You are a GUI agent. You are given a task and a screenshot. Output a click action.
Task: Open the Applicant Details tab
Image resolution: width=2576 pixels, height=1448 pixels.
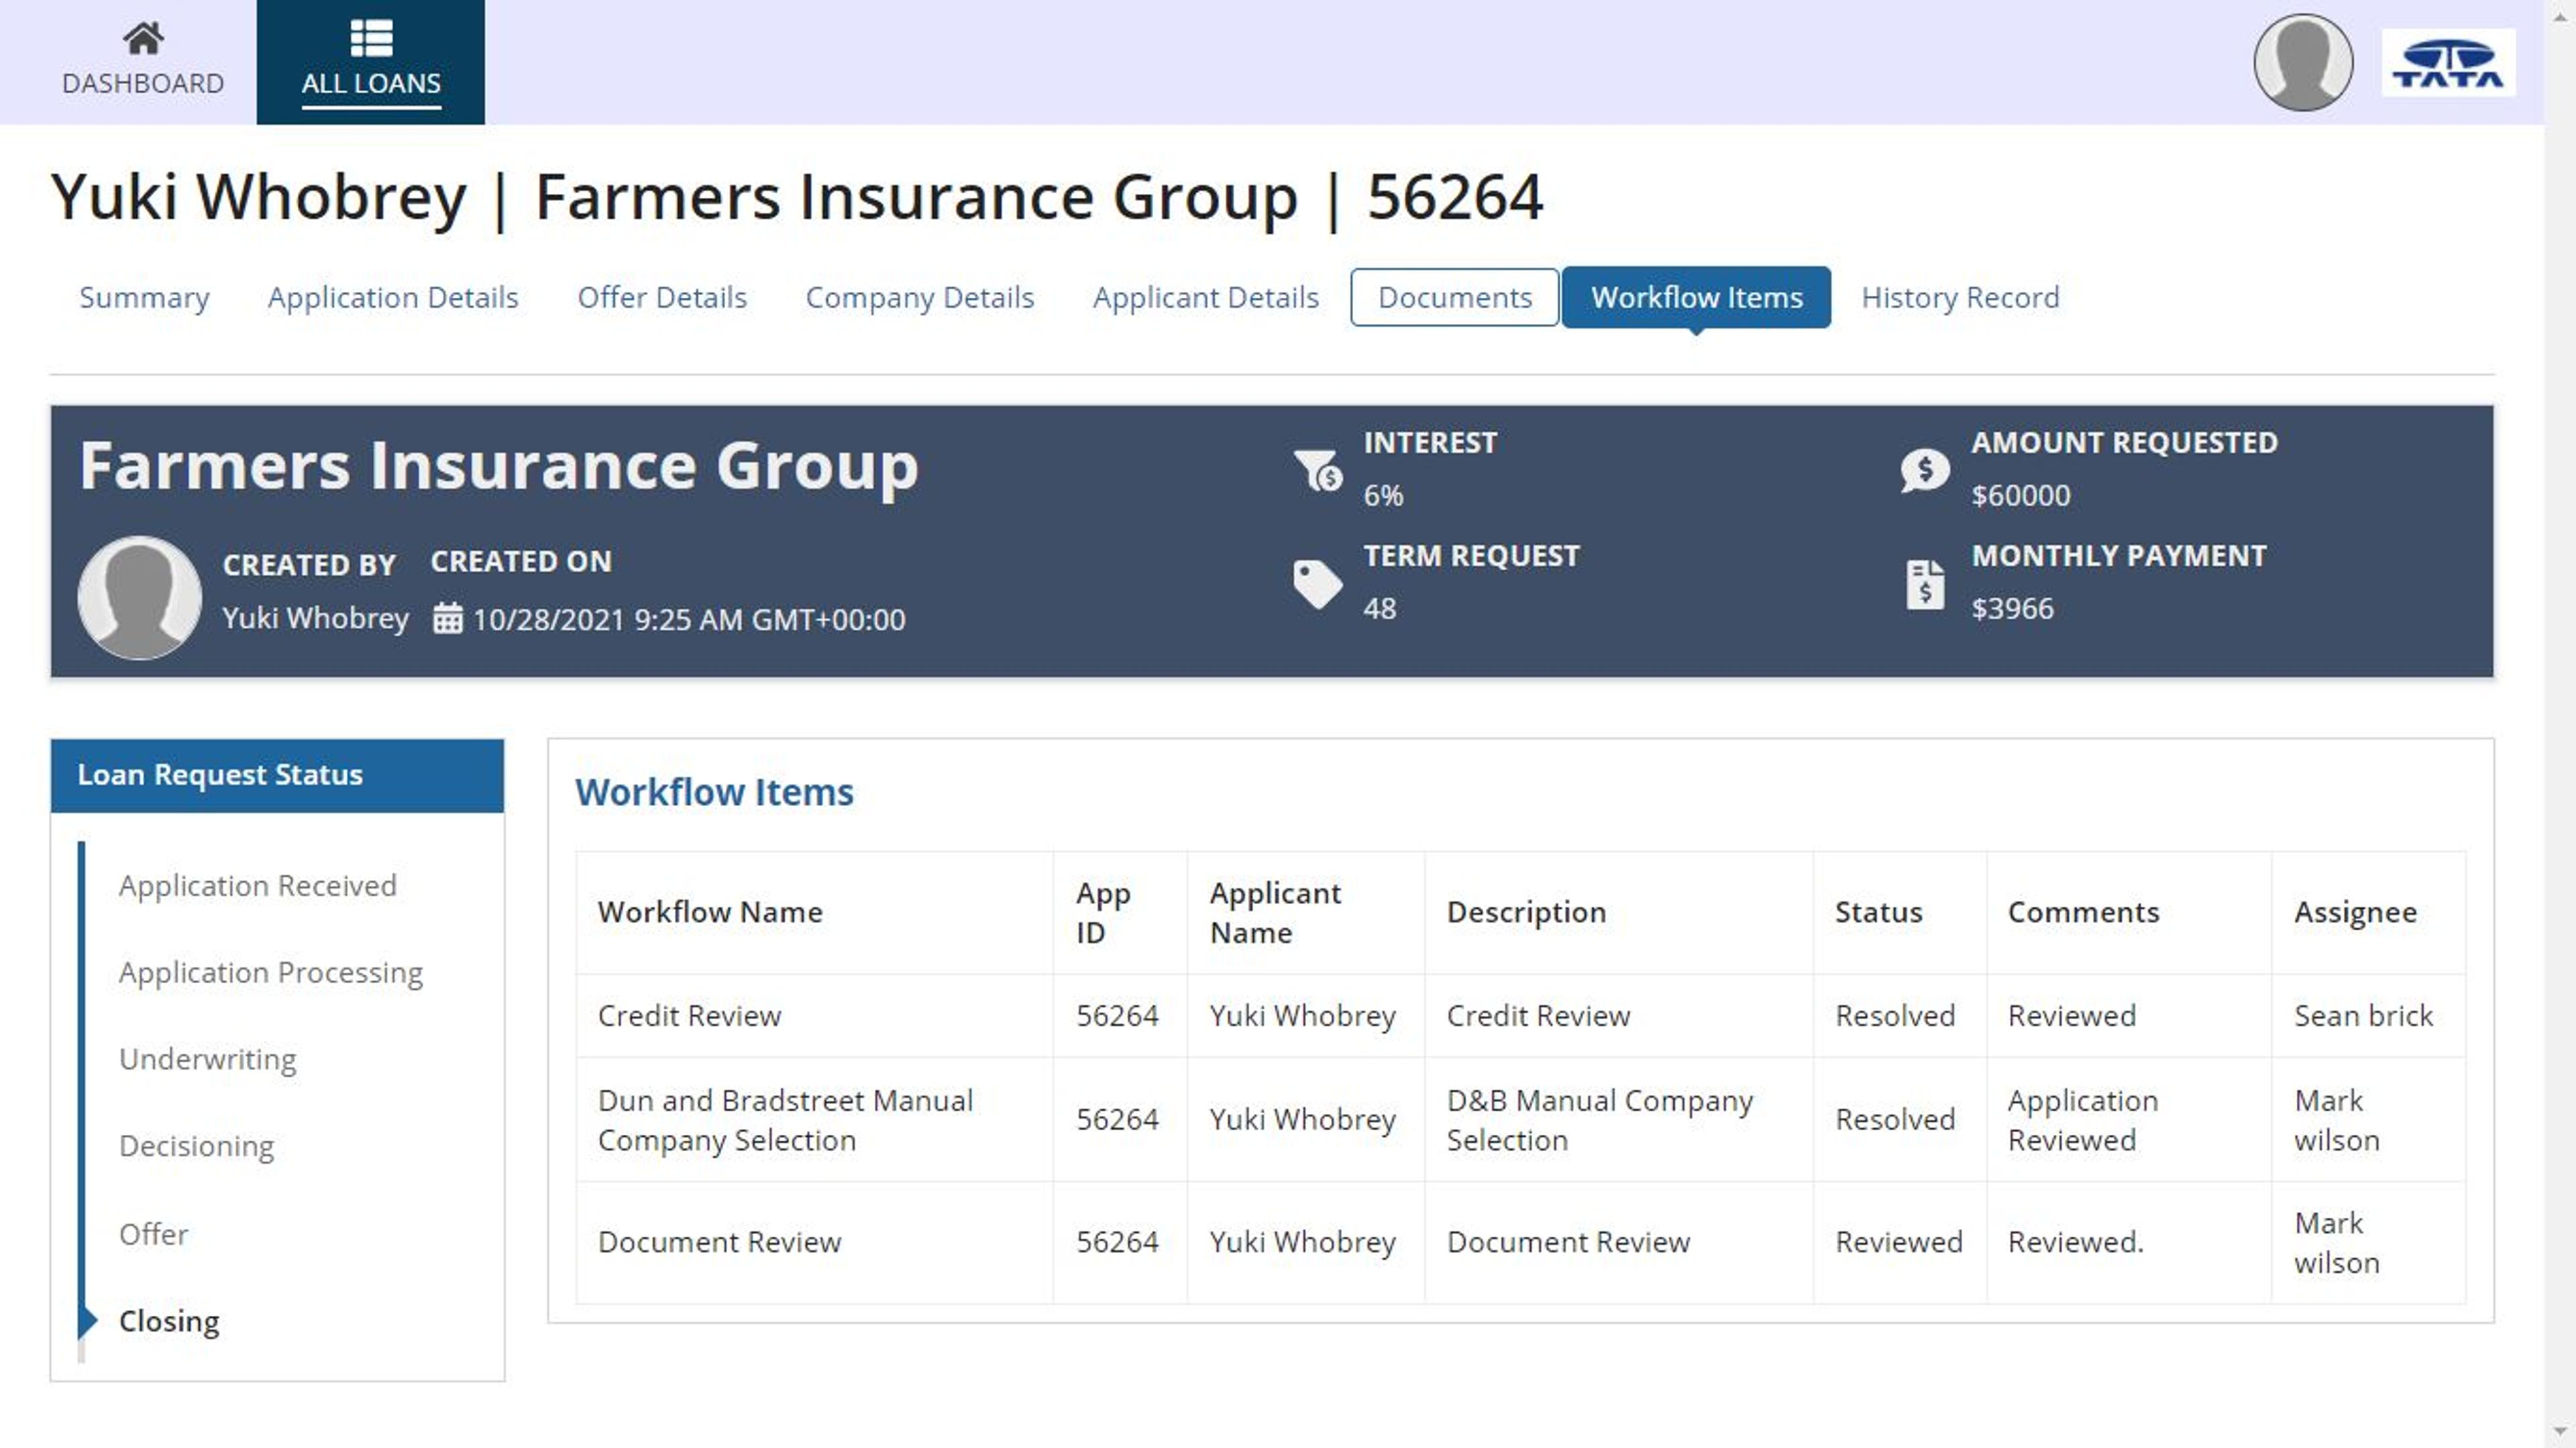coord(1205,297)
